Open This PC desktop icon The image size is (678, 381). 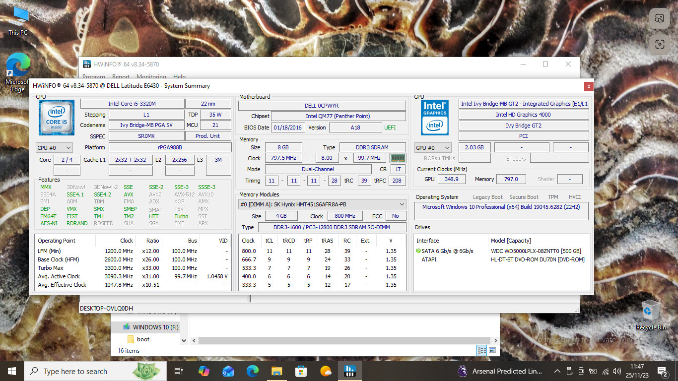18,21
